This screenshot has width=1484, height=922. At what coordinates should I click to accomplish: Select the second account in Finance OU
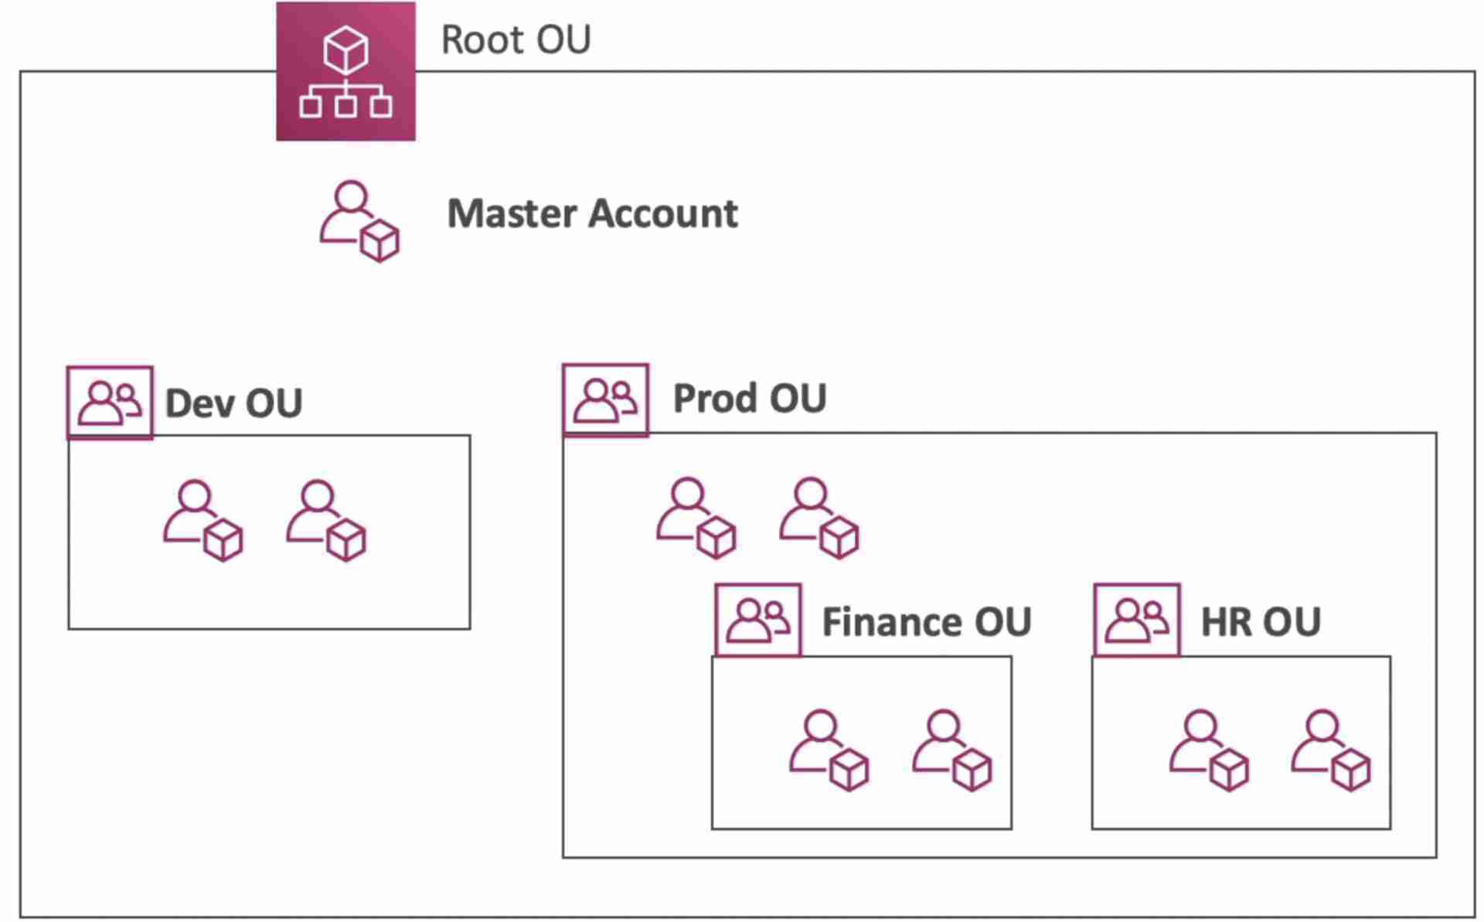(x=952, y=750)
